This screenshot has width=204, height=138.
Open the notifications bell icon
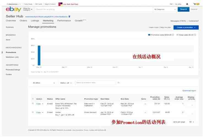pos(187,4)
